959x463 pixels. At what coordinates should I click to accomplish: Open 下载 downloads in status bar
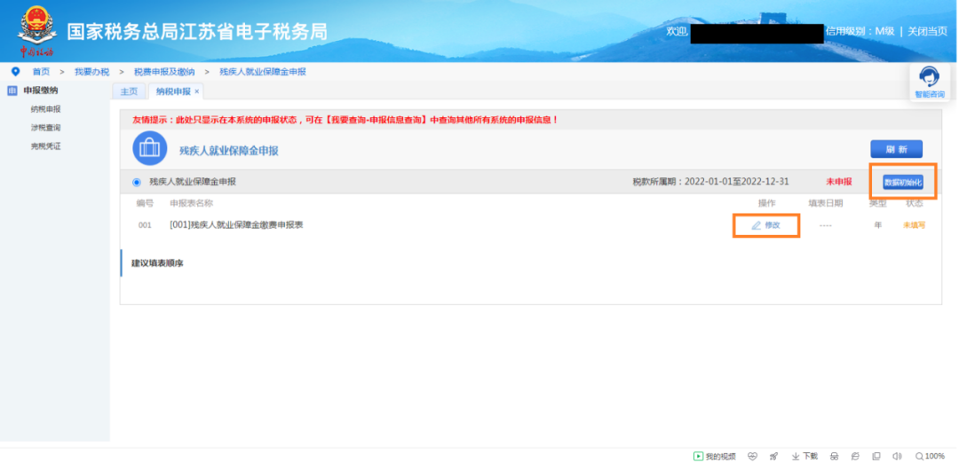point(804,456)
